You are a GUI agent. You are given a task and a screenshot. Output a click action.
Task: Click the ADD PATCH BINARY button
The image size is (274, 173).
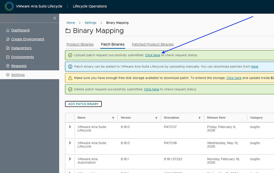click(x=83, y=104)
